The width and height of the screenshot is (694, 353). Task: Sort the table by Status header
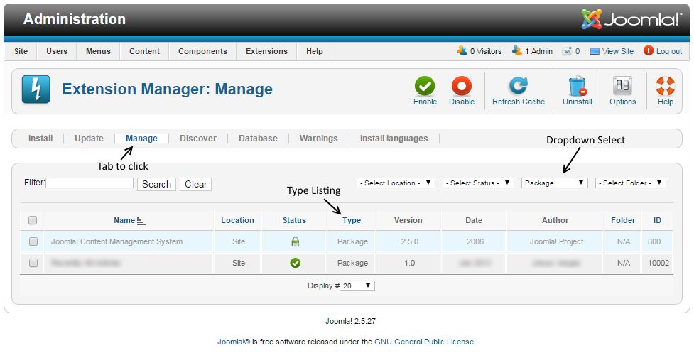[x=294, y=220]
